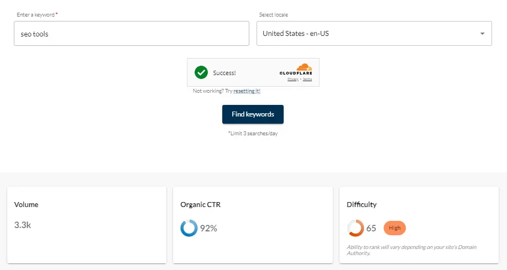Image resolution: width=507 pixels, height=270 pixels.
Task: Click the Cloudflare cloud logo
Action: [x=304, y=67]
